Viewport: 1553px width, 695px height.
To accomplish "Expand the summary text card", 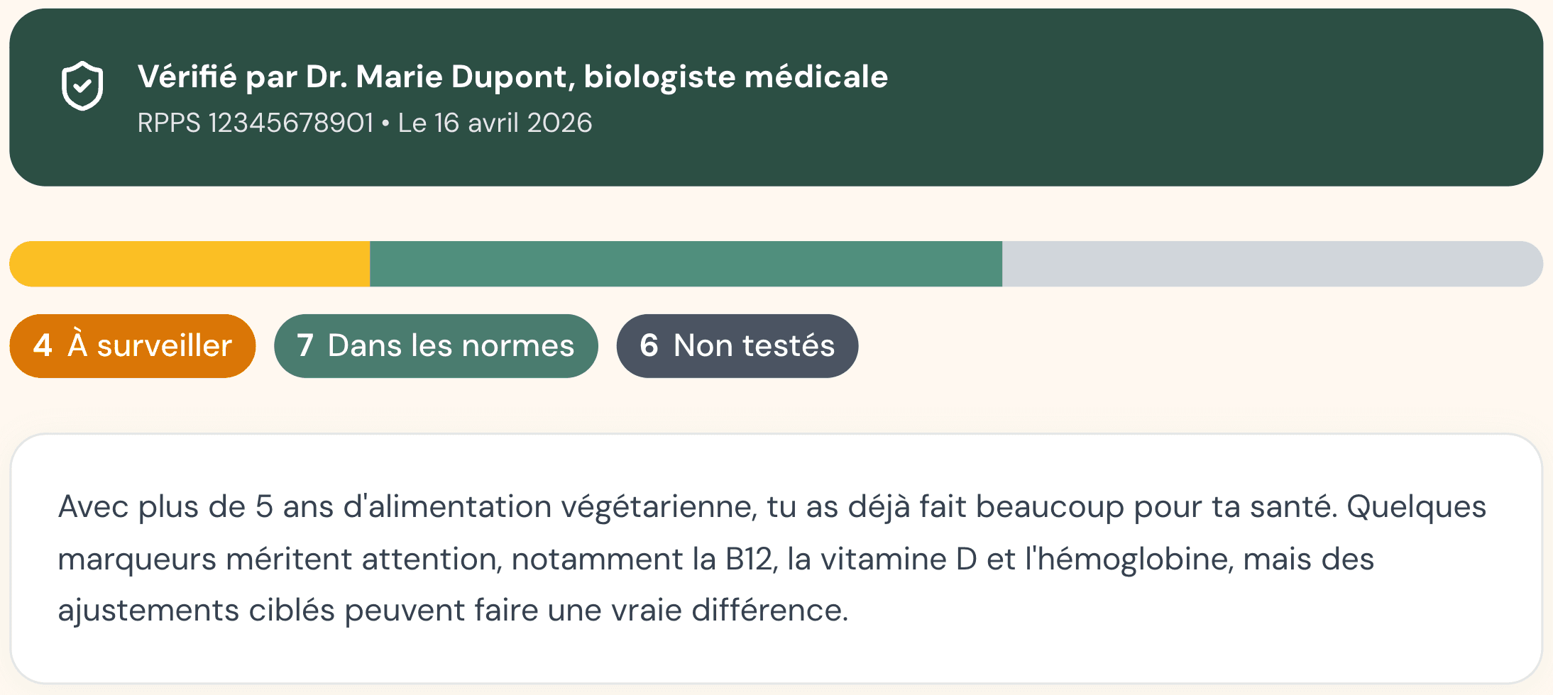I will [776, 557].
